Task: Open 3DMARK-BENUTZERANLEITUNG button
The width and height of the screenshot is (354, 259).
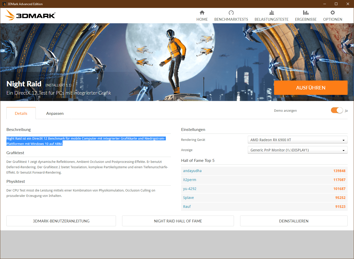Action: [61, 221]
